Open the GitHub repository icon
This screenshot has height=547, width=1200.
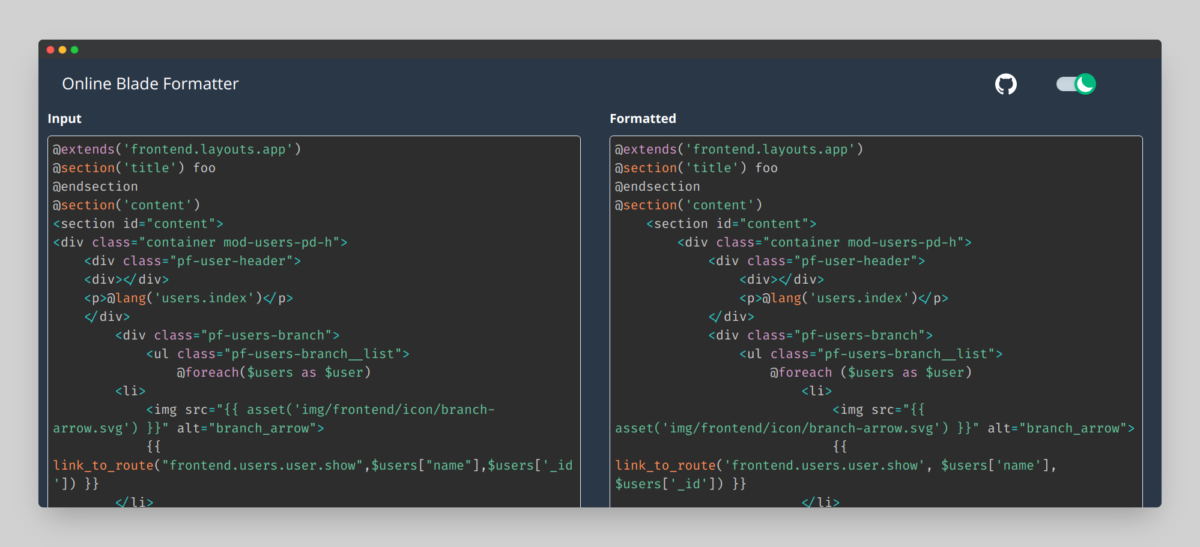point(1005,85)
